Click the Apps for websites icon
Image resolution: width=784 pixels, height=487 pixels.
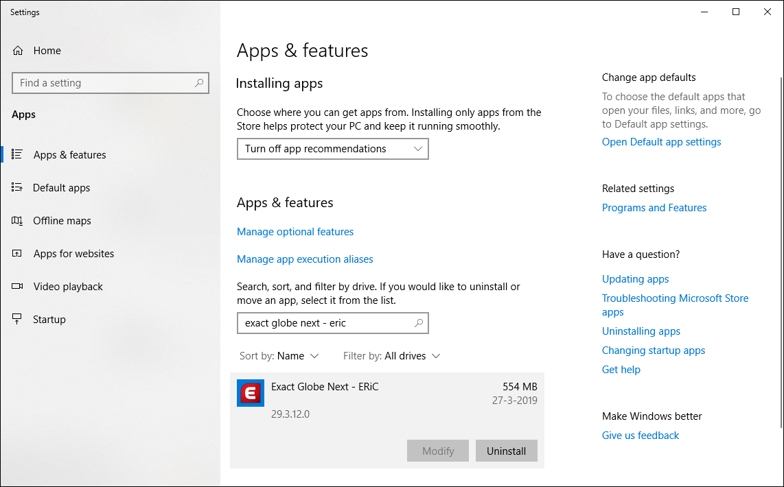coord(17,253)
